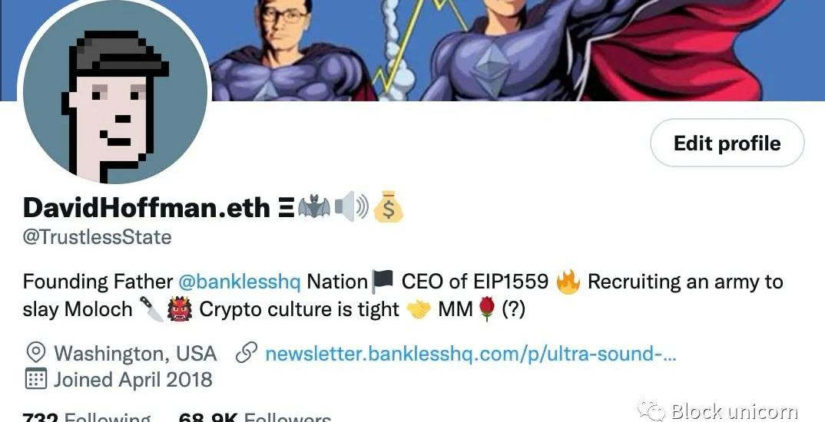Viewport: 825px width, 422px height.
Task: Click the rose emoji after MM
Action: point(487,309)
